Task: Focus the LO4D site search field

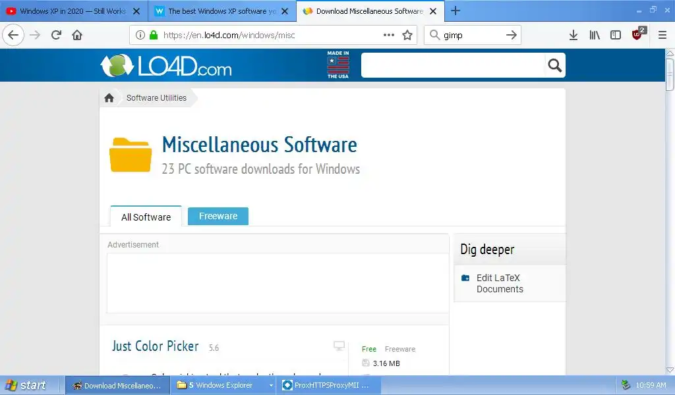Action: [x=453, y=65]
